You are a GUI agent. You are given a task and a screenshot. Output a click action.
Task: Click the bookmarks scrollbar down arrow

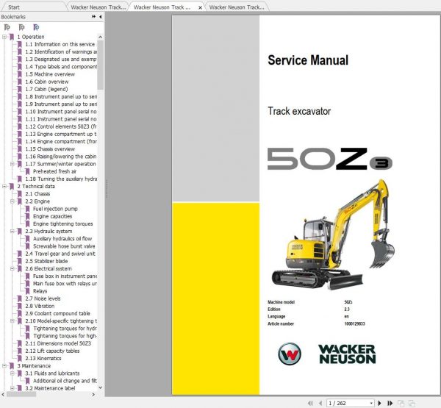click(x=101, y=387)
